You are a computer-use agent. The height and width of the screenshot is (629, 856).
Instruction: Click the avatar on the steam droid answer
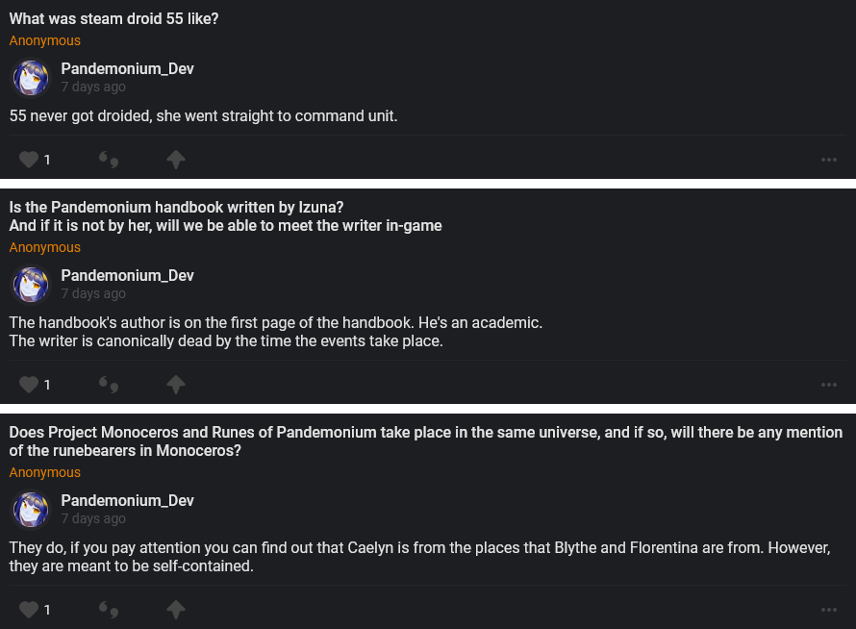pyautogui.click(x=31, y=78)
